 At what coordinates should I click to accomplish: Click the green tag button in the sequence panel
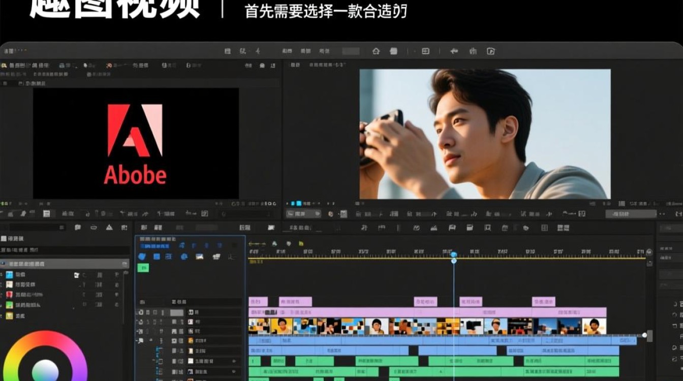click(143, 267)
